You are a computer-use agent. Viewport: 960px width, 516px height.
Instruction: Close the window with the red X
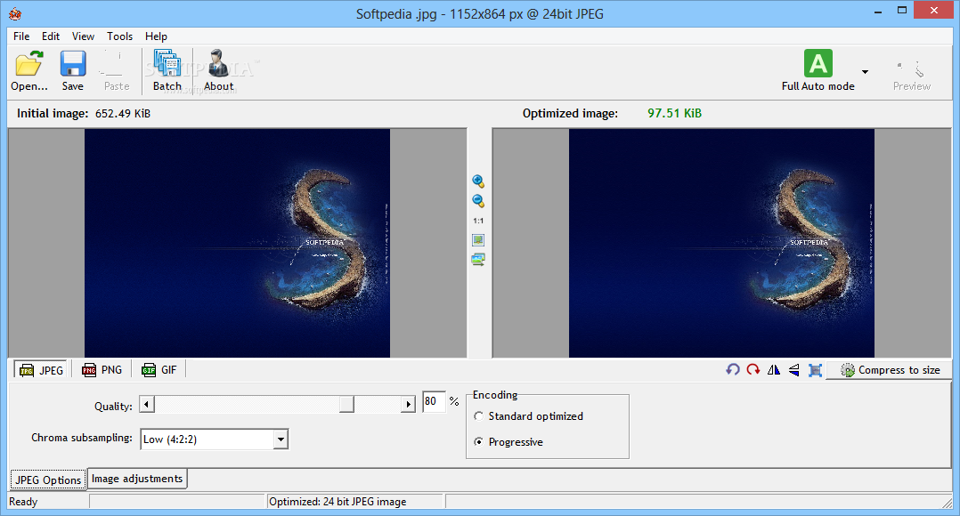933,11
